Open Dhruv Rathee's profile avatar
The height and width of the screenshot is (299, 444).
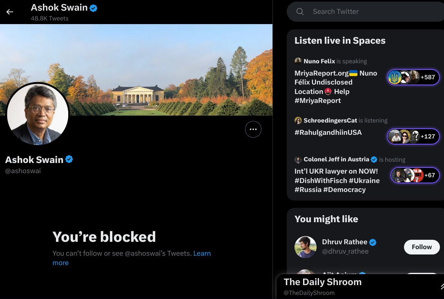point(306,247)
